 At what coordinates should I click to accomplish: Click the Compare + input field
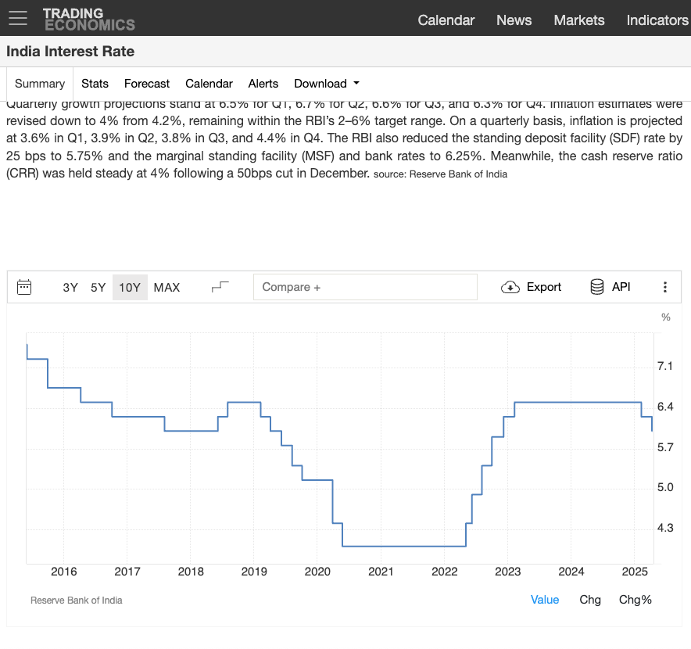click(x=365, y=287)
